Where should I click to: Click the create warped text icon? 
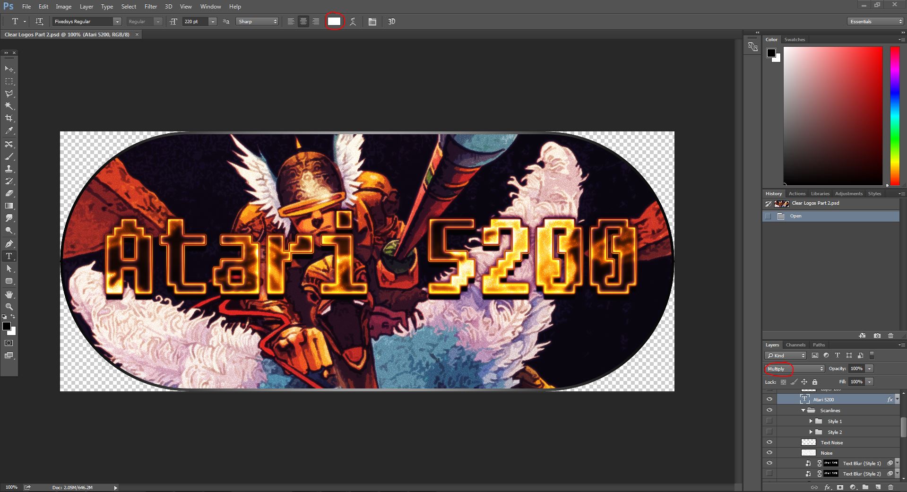353,21
